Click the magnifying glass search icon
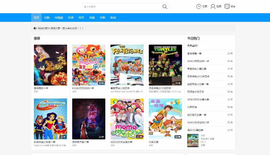The image size is (270, 155). (165, 7)
